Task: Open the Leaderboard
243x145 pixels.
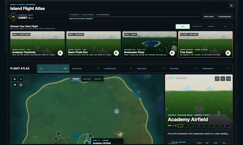Action: point(224,17)
